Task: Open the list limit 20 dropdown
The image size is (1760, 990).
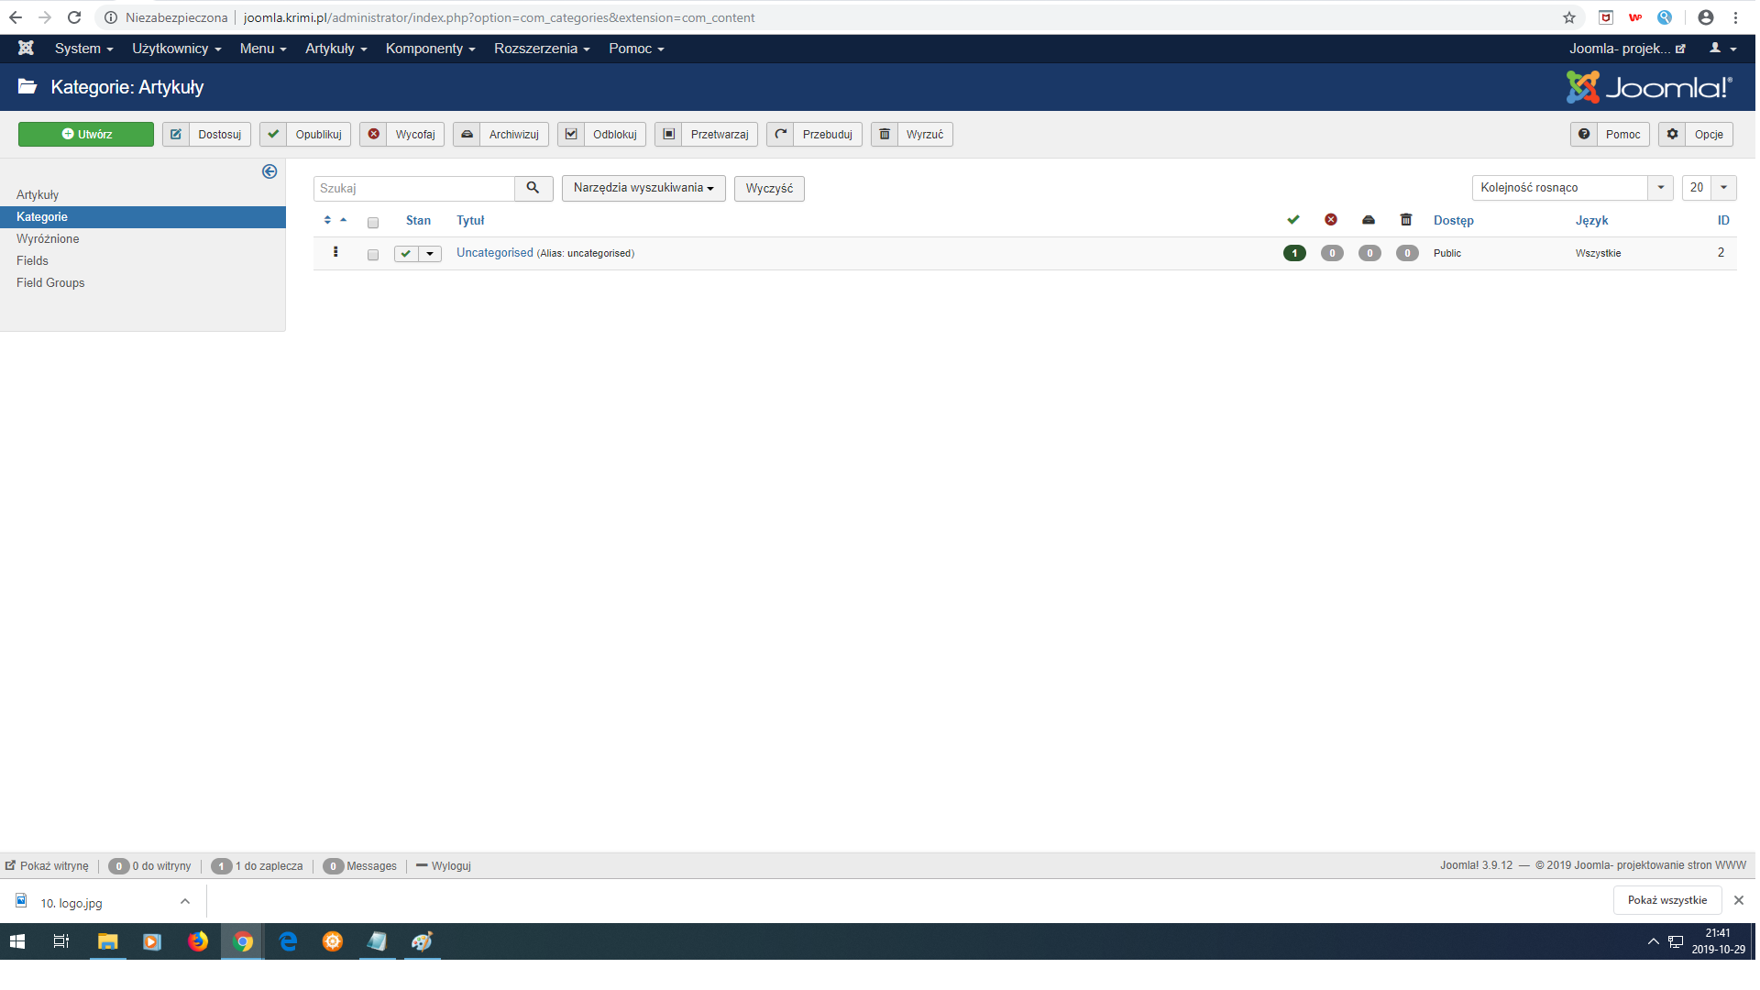Action: 1709,188
